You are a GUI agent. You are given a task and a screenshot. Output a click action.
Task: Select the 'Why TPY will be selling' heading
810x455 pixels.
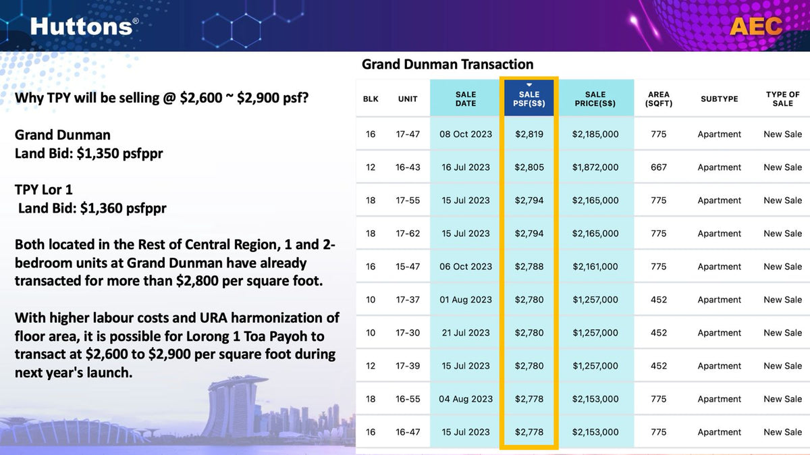tap(162, 99)
